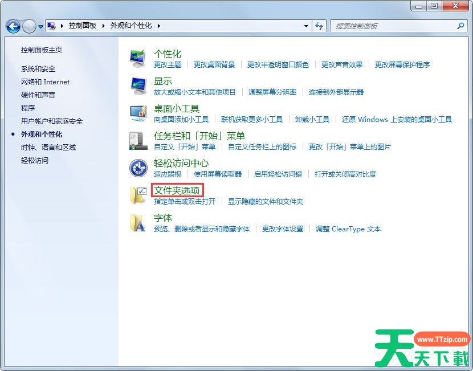Open 时钟、语言和区域 category in sidebar
The width and height of the screenshot is (473, 371).
48,147
